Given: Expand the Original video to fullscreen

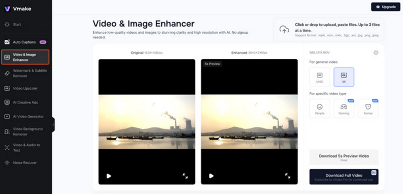Looking at the screenshot, I should point(185,176).
